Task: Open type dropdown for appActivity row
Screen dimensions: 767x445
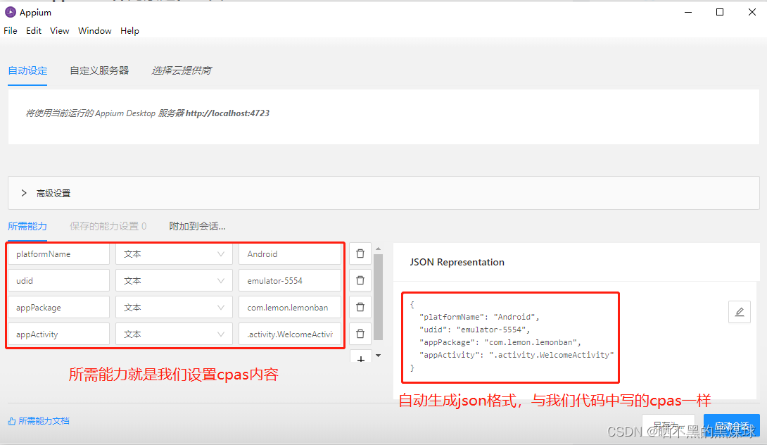Action: click(x=174, y=334)
